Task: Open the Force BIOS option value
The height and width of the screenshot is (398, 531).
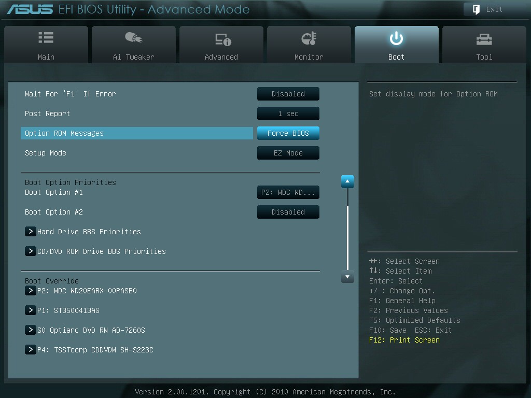Action: tap(288, 133)
